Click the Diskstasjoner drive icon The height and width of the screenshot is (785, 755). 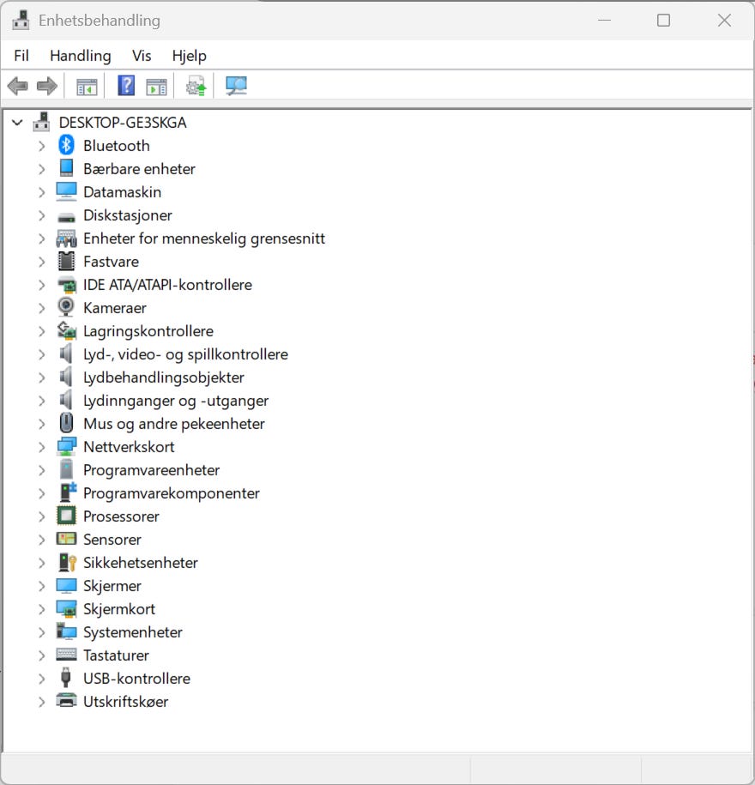point(66,217)
